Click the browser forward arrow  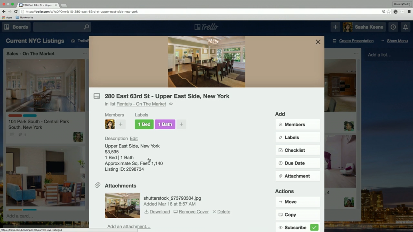[10, 12]
